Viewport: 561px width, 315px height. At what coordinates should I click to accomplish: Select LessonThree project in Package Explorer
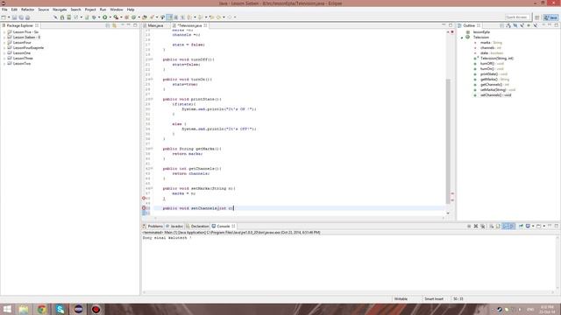click(x=23, y=59)
